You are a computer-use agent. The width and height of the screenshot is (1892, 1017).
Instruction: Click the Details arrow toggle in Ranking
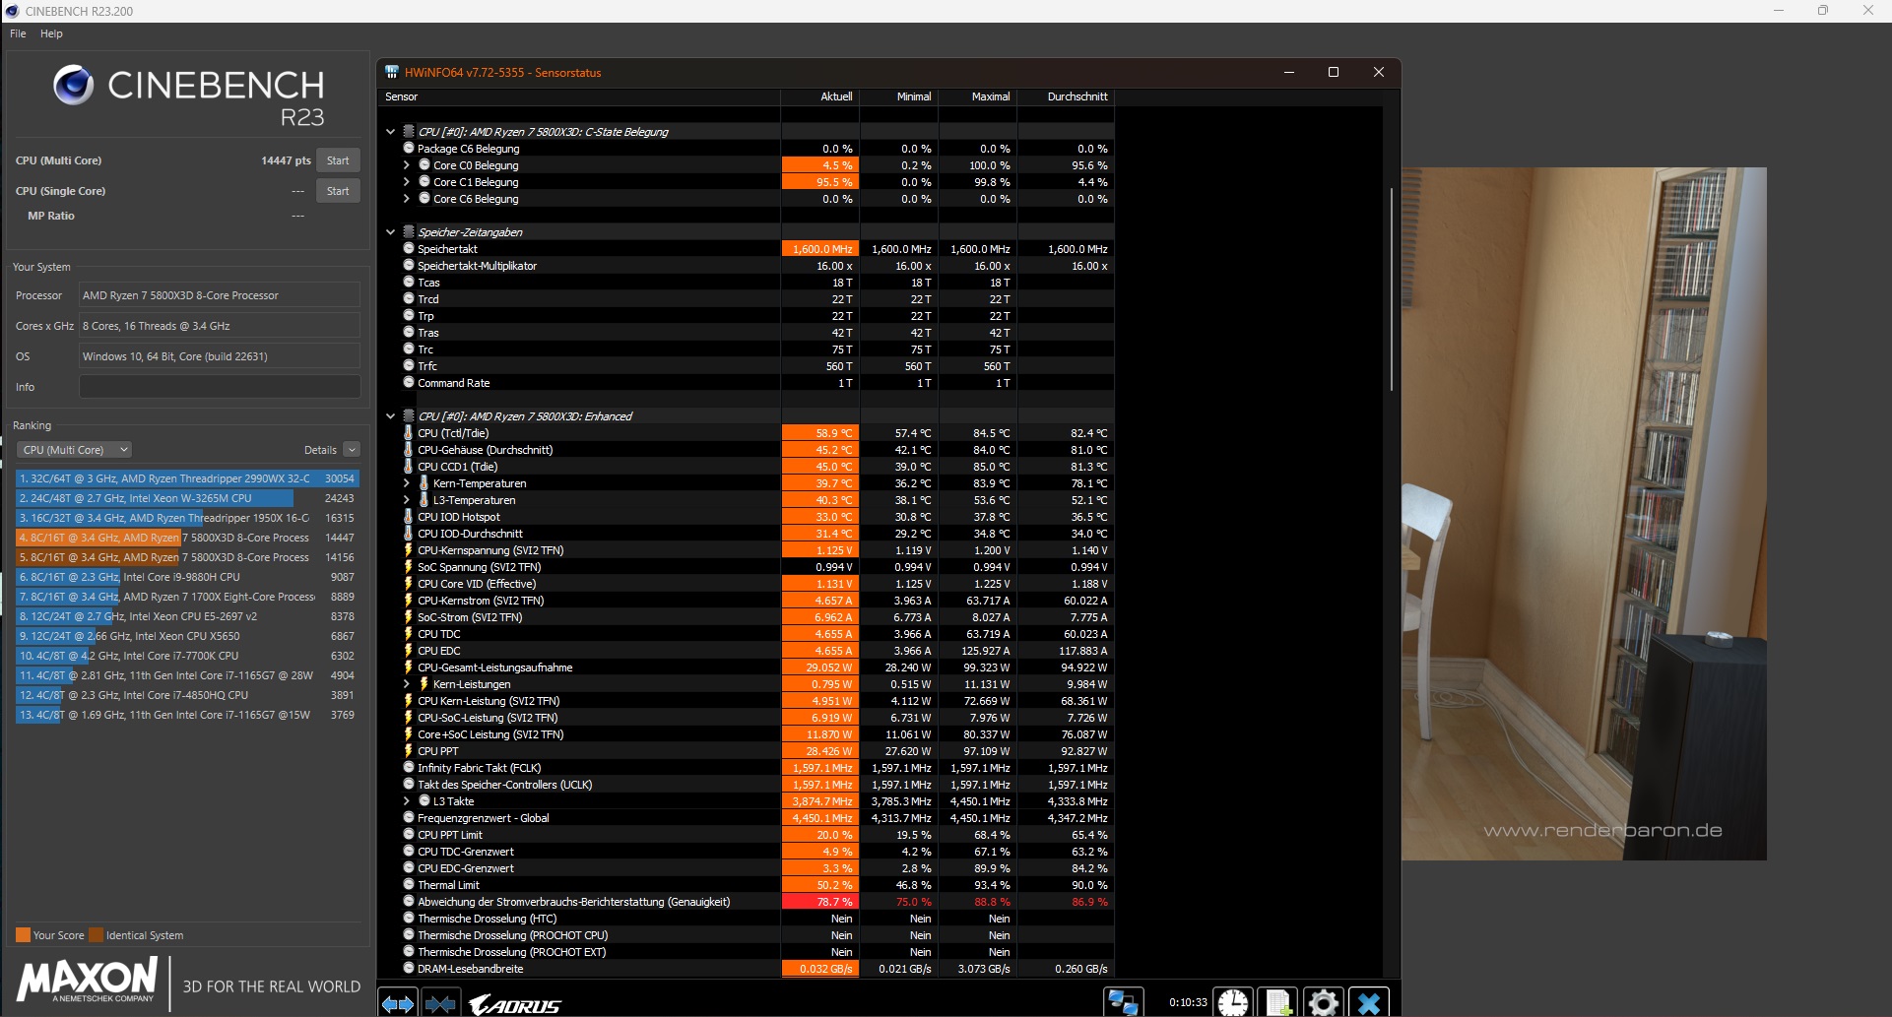(352, 450)
